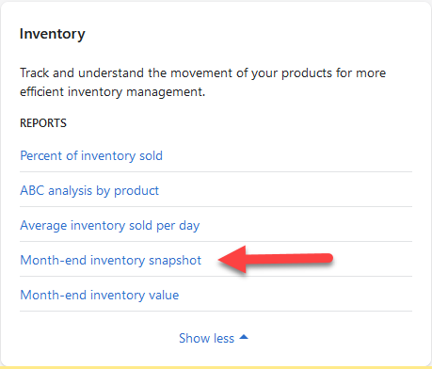Open Month-end inventory snapshot report
The image size is (432, 369).
click(110, 261)
